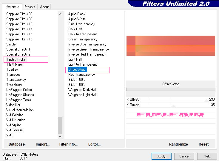Choose VM Distortion category
This screenshot has width=219, height=161.
pos(16,120)
